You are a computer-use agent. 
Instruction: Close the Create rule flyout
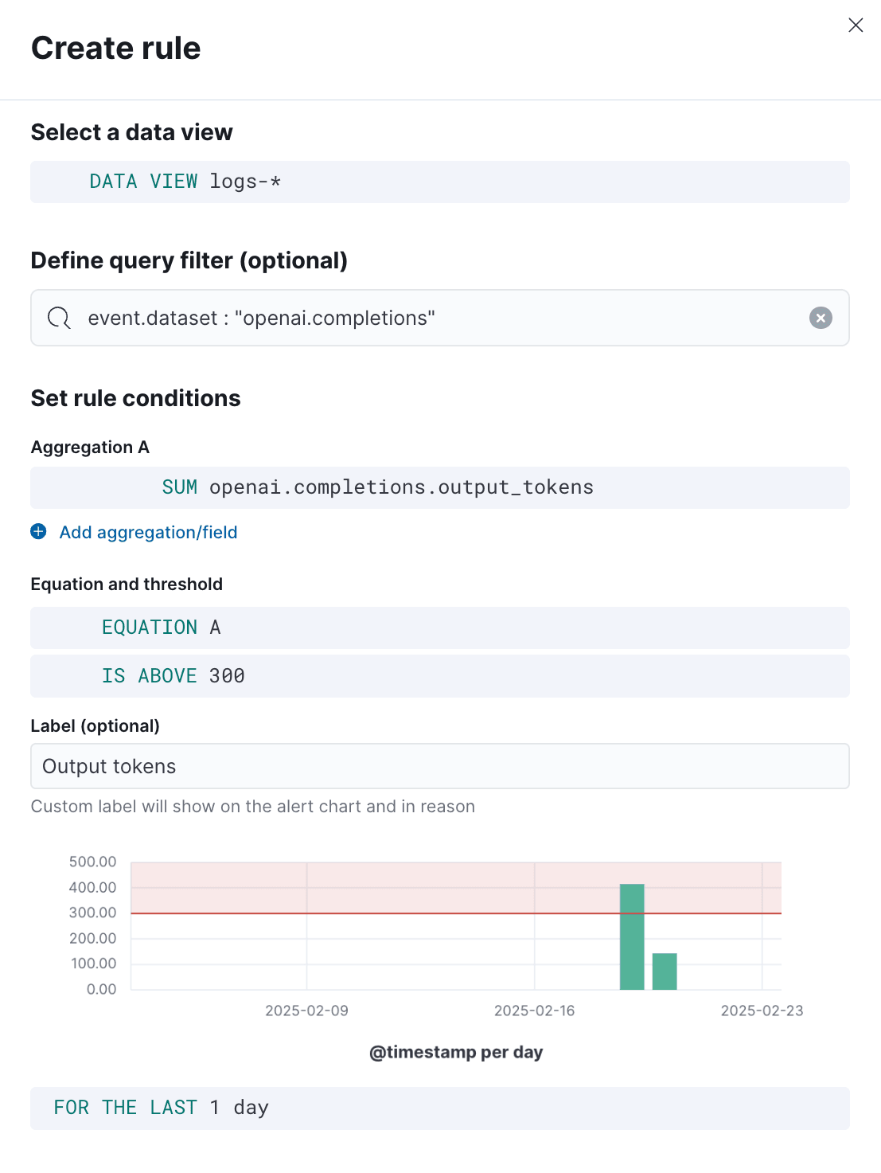click(856, 25)
